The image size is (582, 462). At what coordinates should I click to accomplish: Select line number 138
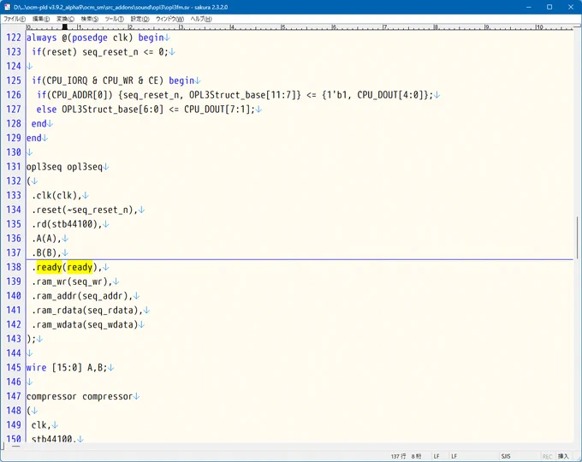point(14,267)
